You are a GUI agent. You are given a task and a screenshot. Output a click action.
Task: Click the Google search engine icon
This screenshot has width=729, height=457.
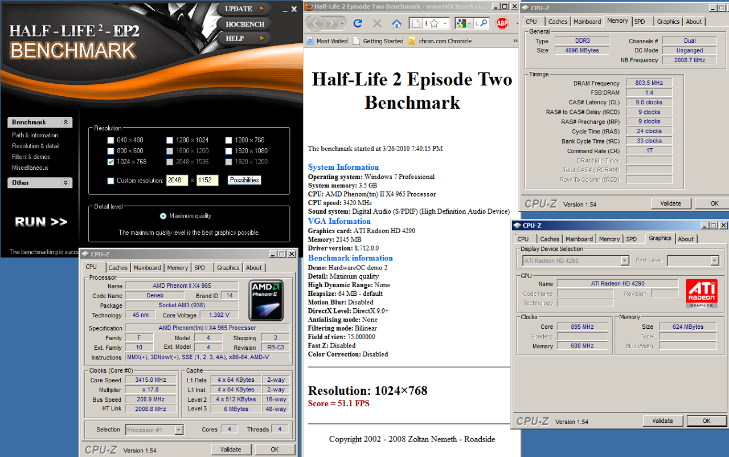click(461, 23)
